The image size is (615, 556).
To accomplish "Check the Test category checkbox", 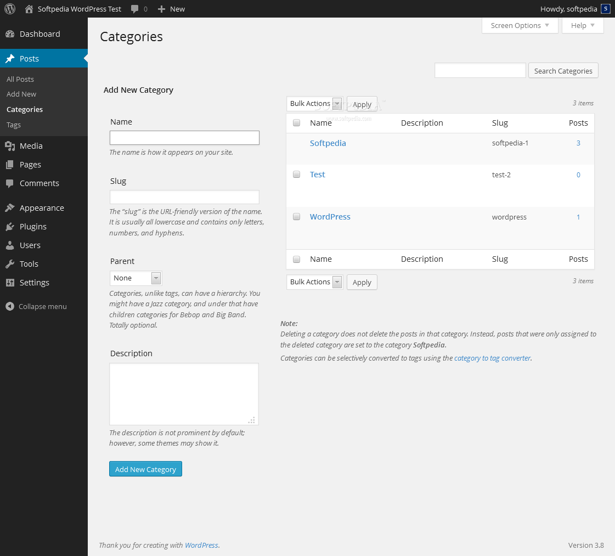I will click(296, 174).
